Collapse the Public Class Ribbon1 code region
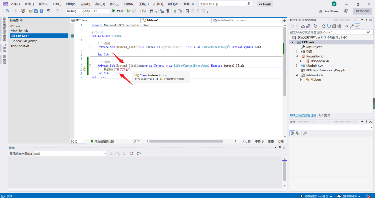Image resolution: width=375 pixels, height=198 pixels. click(x=90, y=36)
